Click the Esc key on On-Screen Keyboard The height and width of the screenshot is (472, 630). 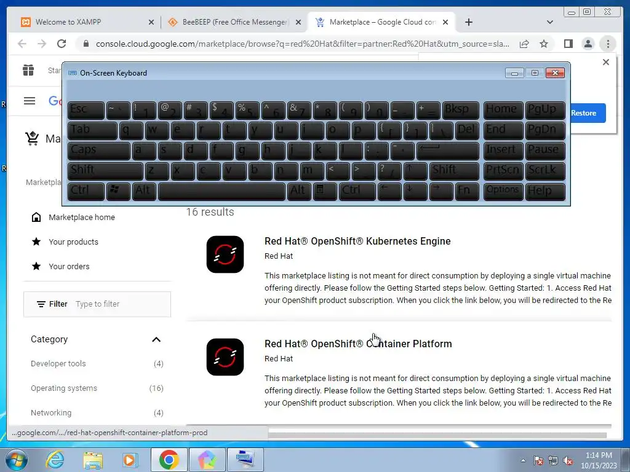coord(86,111)
